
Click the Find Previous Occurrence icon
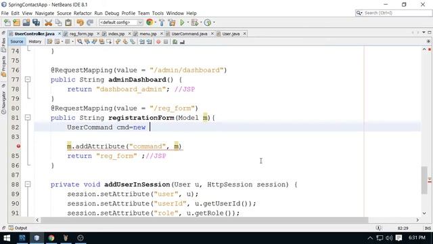[87, 42]
